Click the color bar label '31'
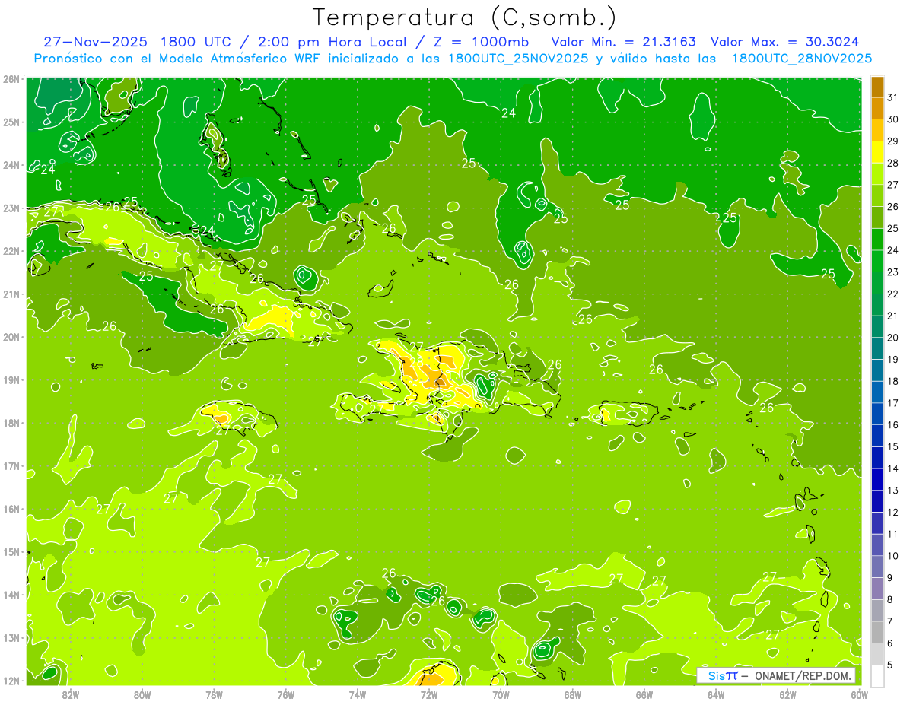 pos(892,97)
